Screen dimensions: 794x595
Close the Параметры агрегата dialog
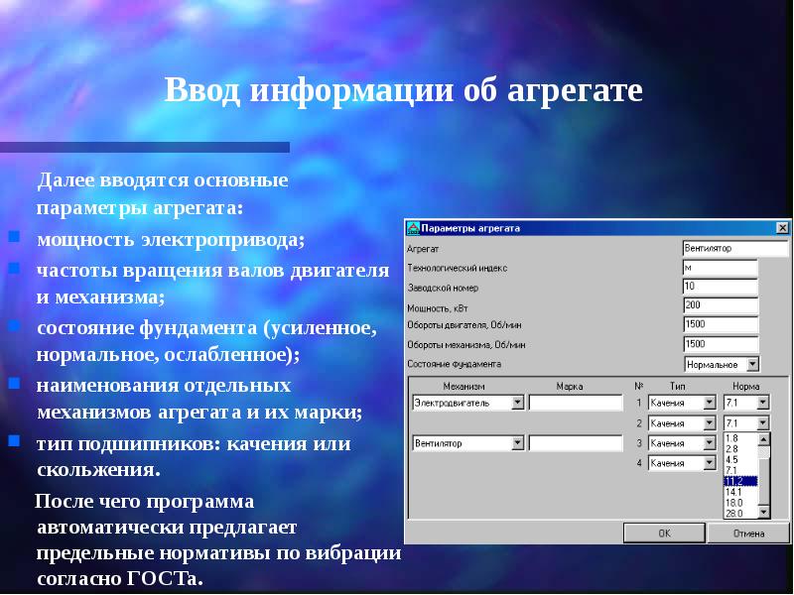tap(782, 228)
